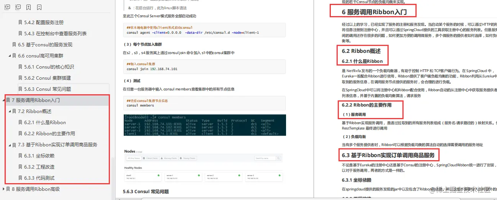Click the plain bookmark icon in the bookmarks panel toolbar

pos(39,7)
